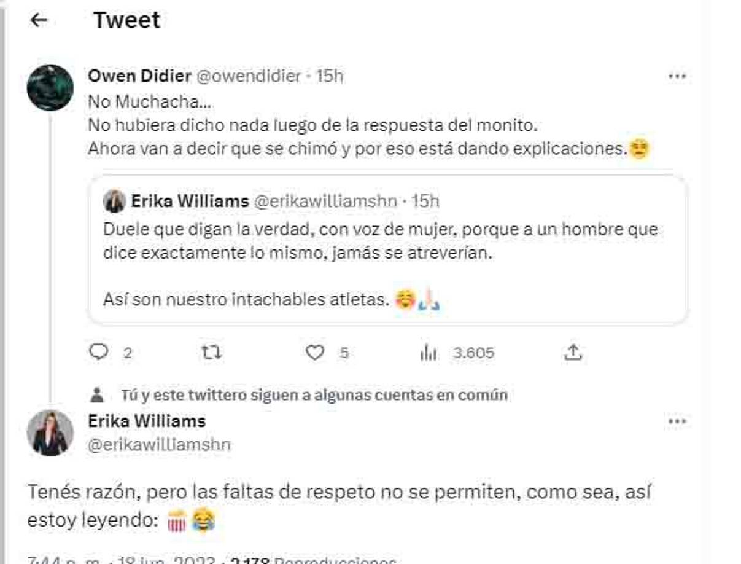Open the more options menu on Erika's reply
This screenshot has height=564, width=741.
pos(678,421)
